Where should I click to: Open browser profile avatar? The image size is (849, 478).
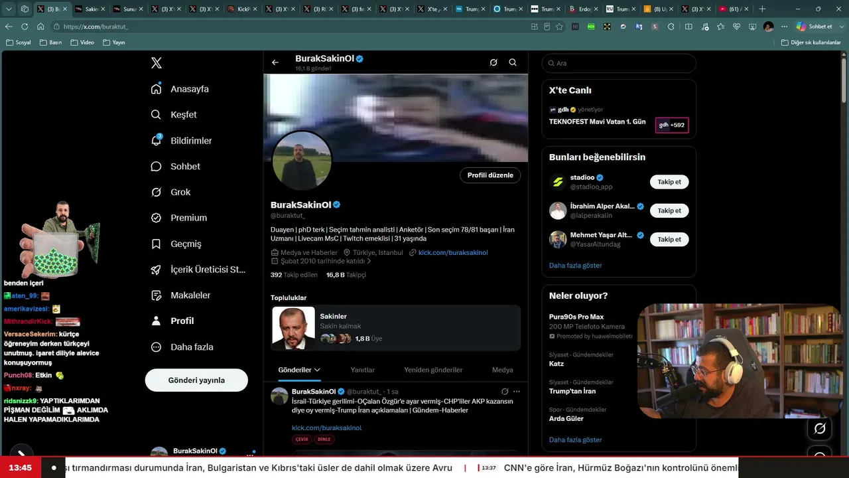click(x=768, y=27)
